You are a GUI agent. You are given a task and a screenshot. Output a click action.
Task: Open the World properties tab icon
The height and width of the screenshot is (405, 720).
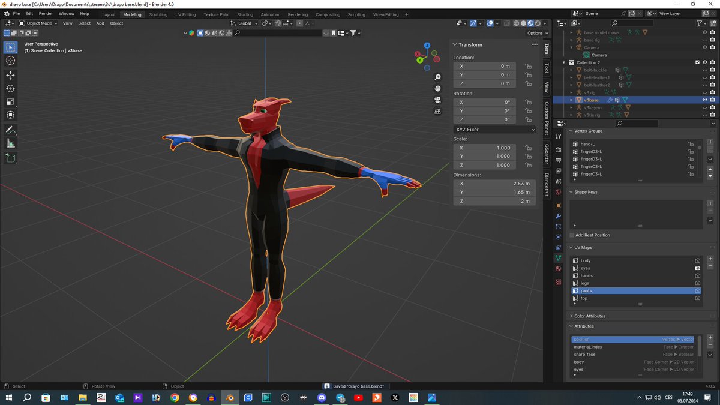coord(558,192)
